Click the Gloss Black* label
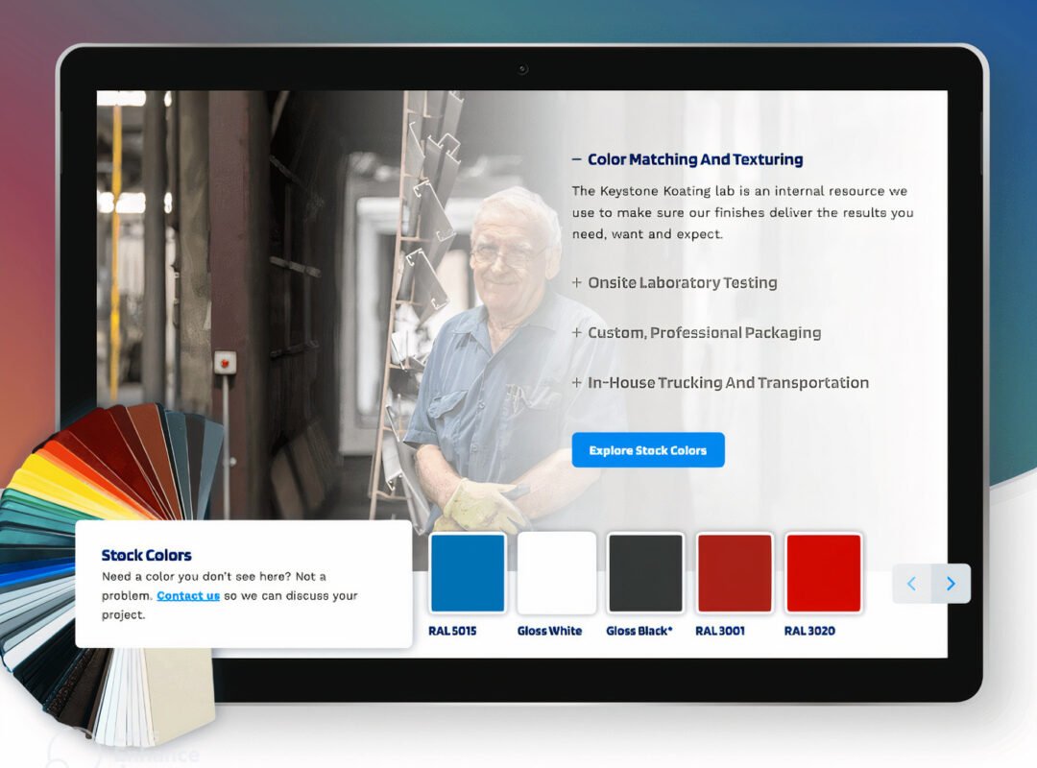1037x768 pixels. click(x=639, y=631)
